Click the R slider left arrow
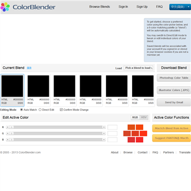This screenshot has height=191, width=191. 7,127
